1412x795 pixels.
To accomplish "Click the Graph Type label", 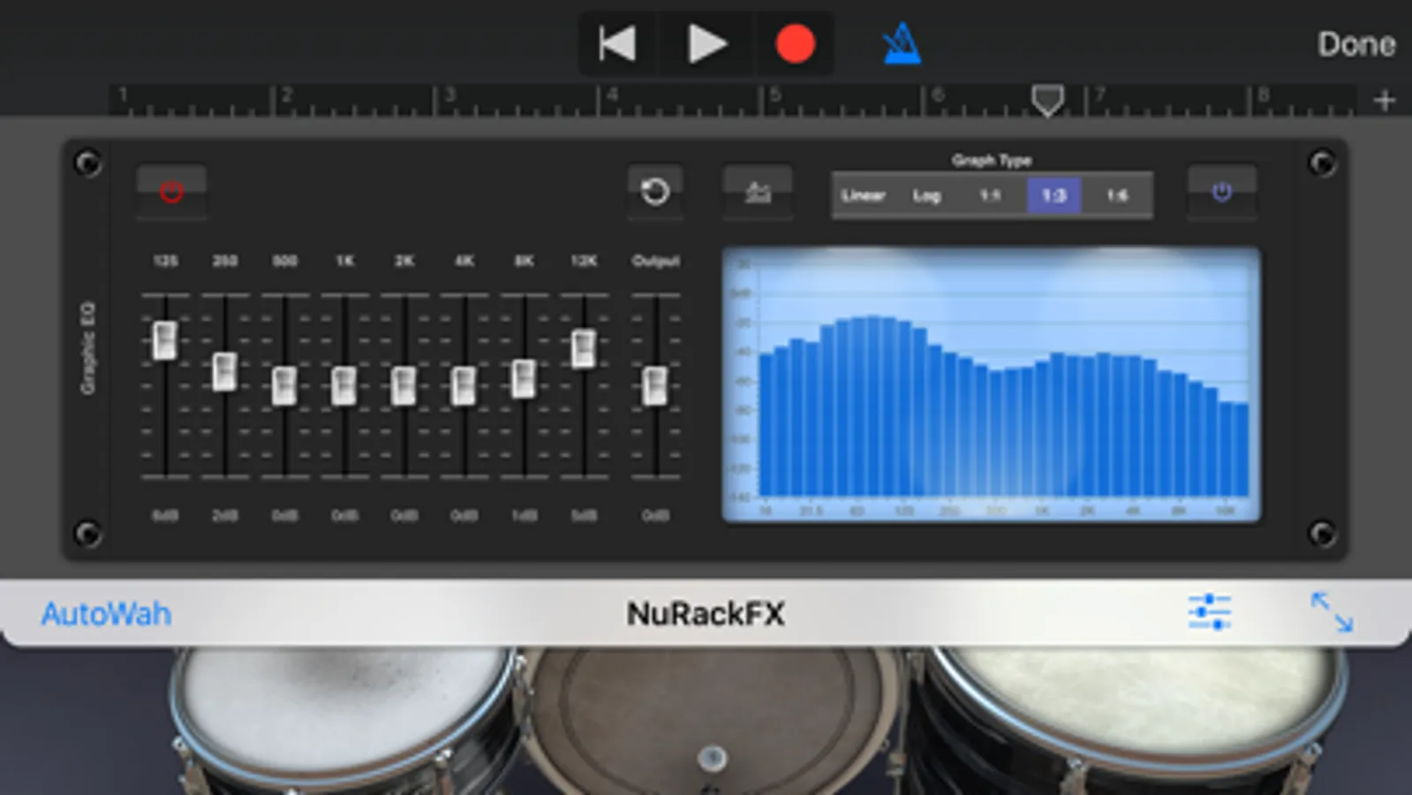I will (991, 160).
